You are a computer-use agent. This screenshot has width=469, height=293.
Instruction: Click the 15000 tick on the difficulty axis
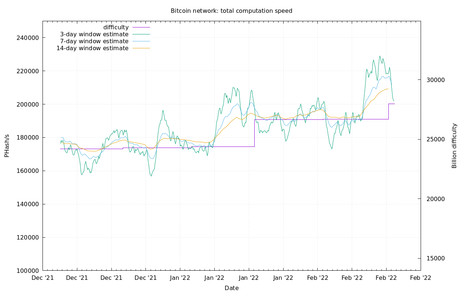point(436,259)
